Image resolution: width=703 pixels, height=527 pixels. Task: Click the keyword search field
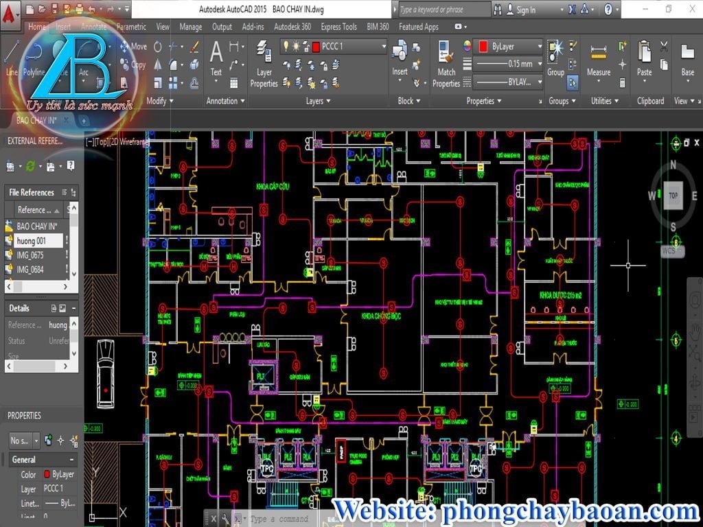pyautogui.click(x=443, y=10)
